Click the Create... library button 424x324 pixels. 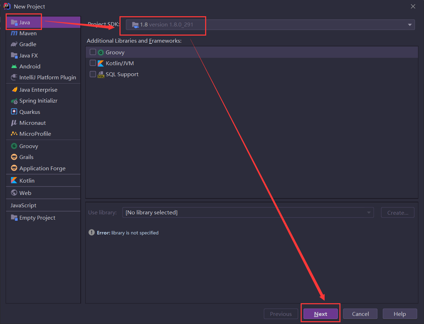[398, 213]
